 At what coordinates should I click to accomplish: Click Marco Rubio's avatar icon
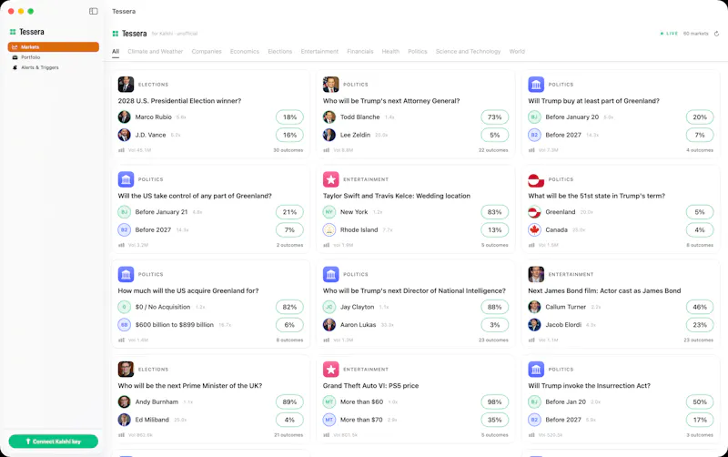[124, 117]
